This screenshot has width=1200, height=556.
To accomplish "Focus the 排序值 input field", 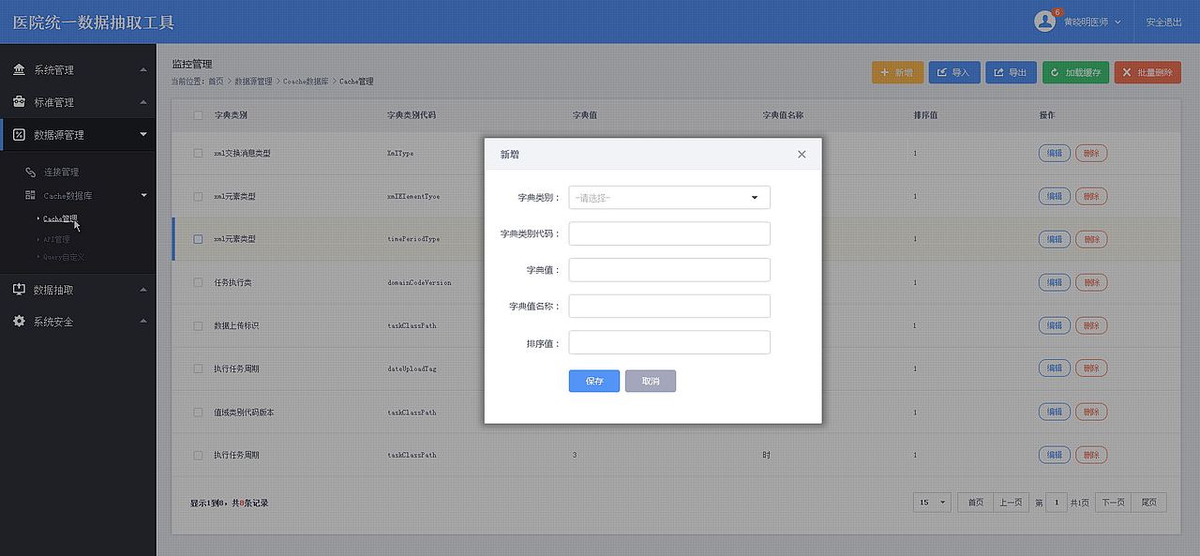I will pyautogui.click(x=669, y=342).
